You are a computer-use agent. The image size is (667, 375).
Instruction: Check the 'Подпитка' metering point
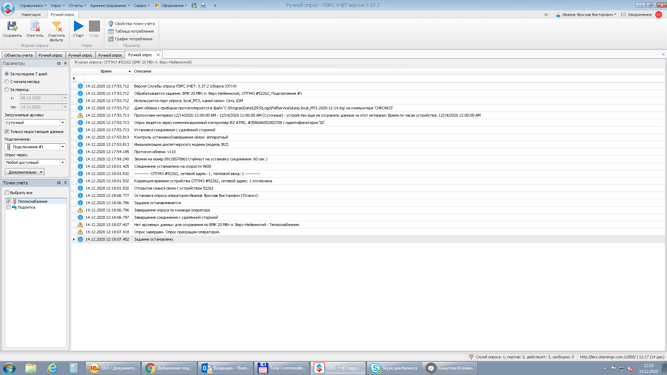8,207
